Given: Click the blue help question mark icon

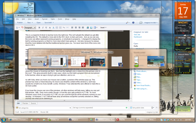Looking at the screenshot, I should (133, 23).
